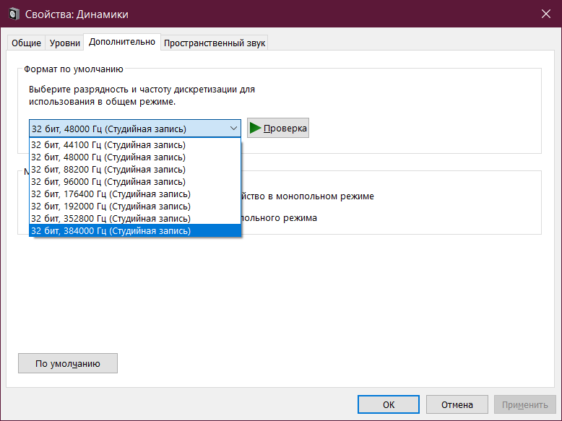Open the Пространственный звук tab
This screenshot has width=562, height=421.
[215, 43]
